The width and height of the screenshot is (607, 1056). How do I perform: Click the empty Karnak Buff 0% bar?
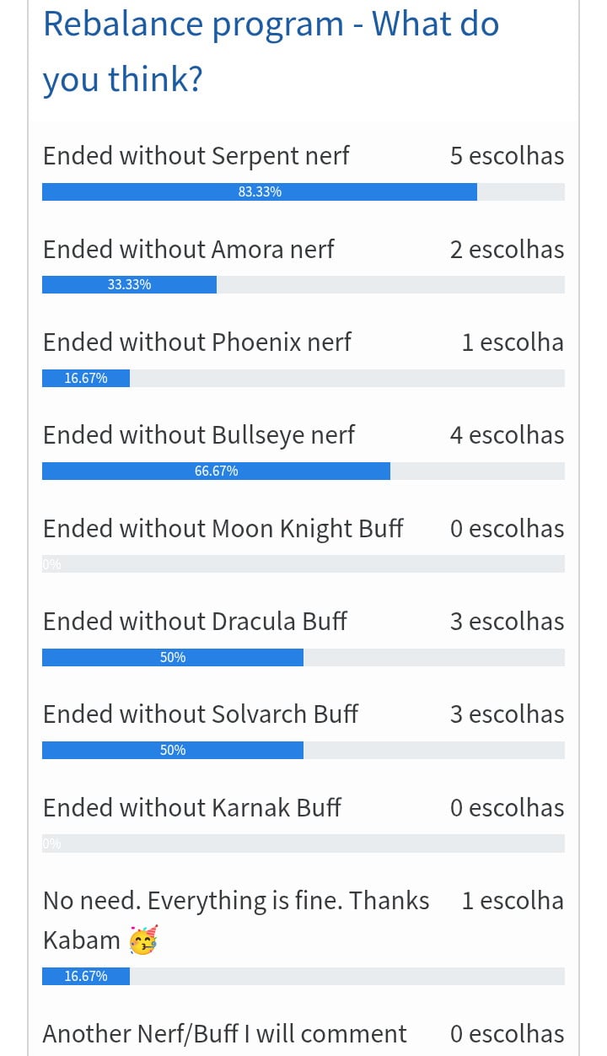point(303,843)
